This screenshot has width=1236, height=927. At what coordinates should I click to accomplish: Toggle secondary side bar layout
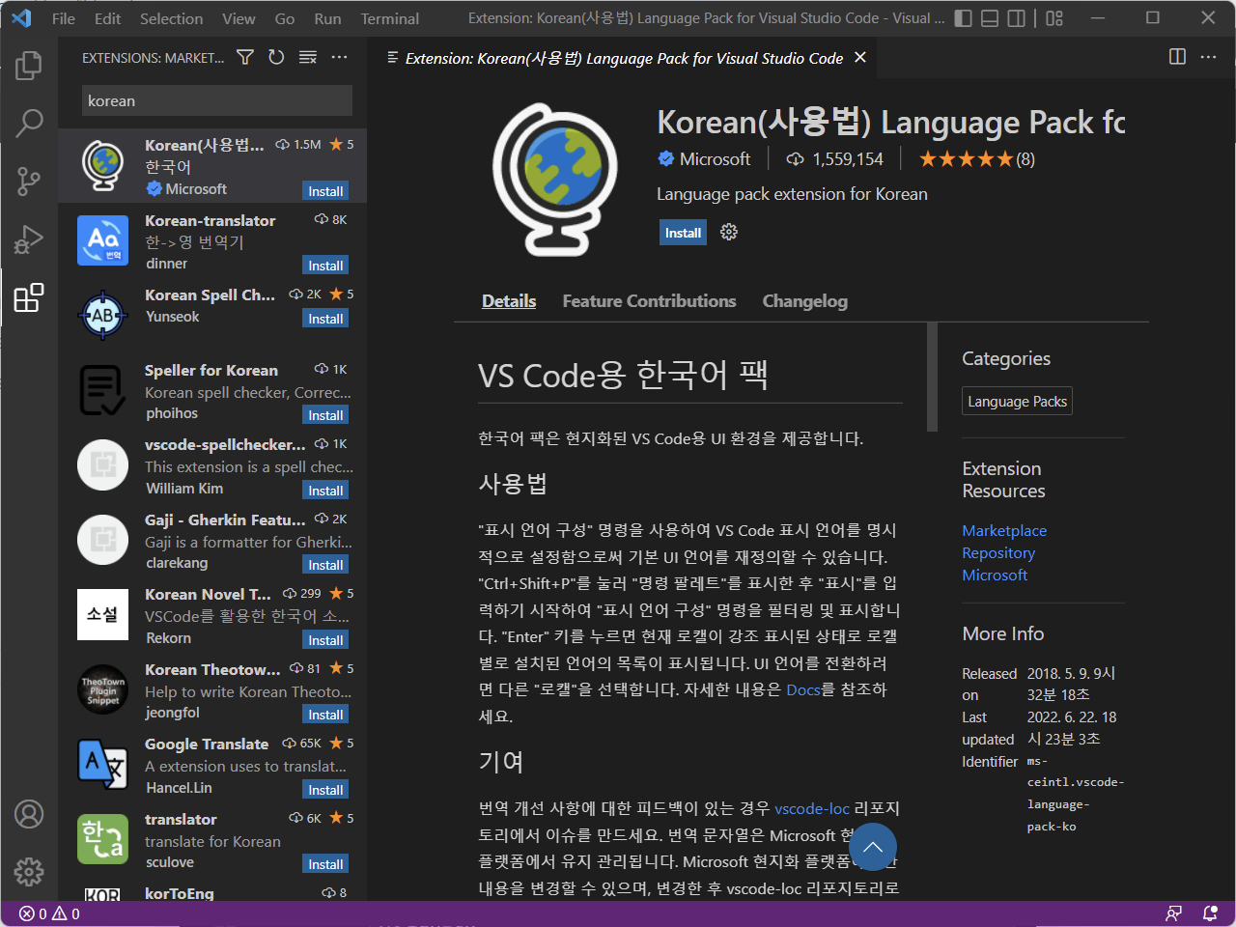click(x=1016, y=18)
